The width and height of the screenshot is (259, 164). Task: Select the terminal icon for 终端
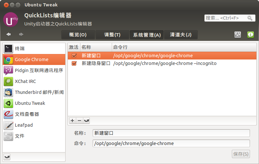point(8,49)
